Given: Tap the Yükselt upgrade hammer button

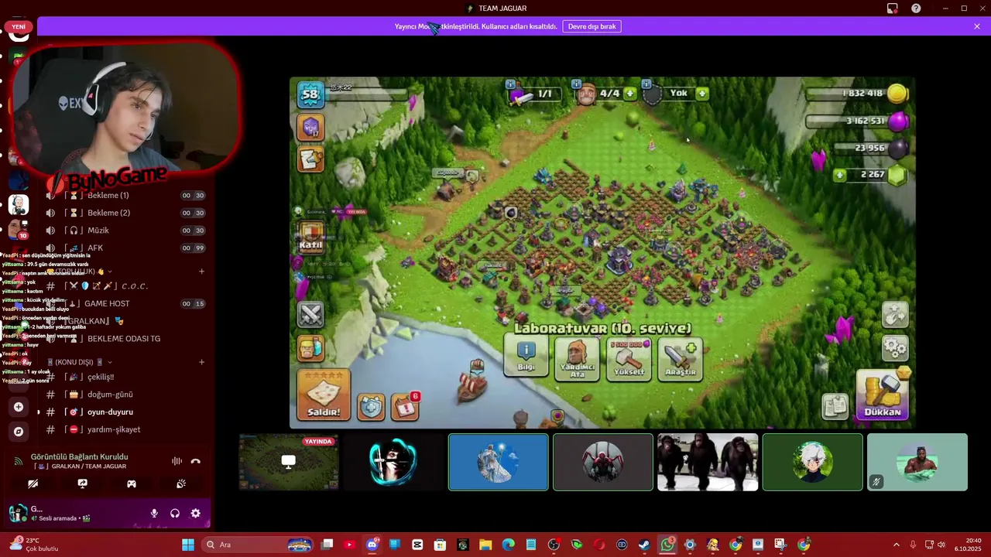Looking at the screenshot, I should 629,358.
